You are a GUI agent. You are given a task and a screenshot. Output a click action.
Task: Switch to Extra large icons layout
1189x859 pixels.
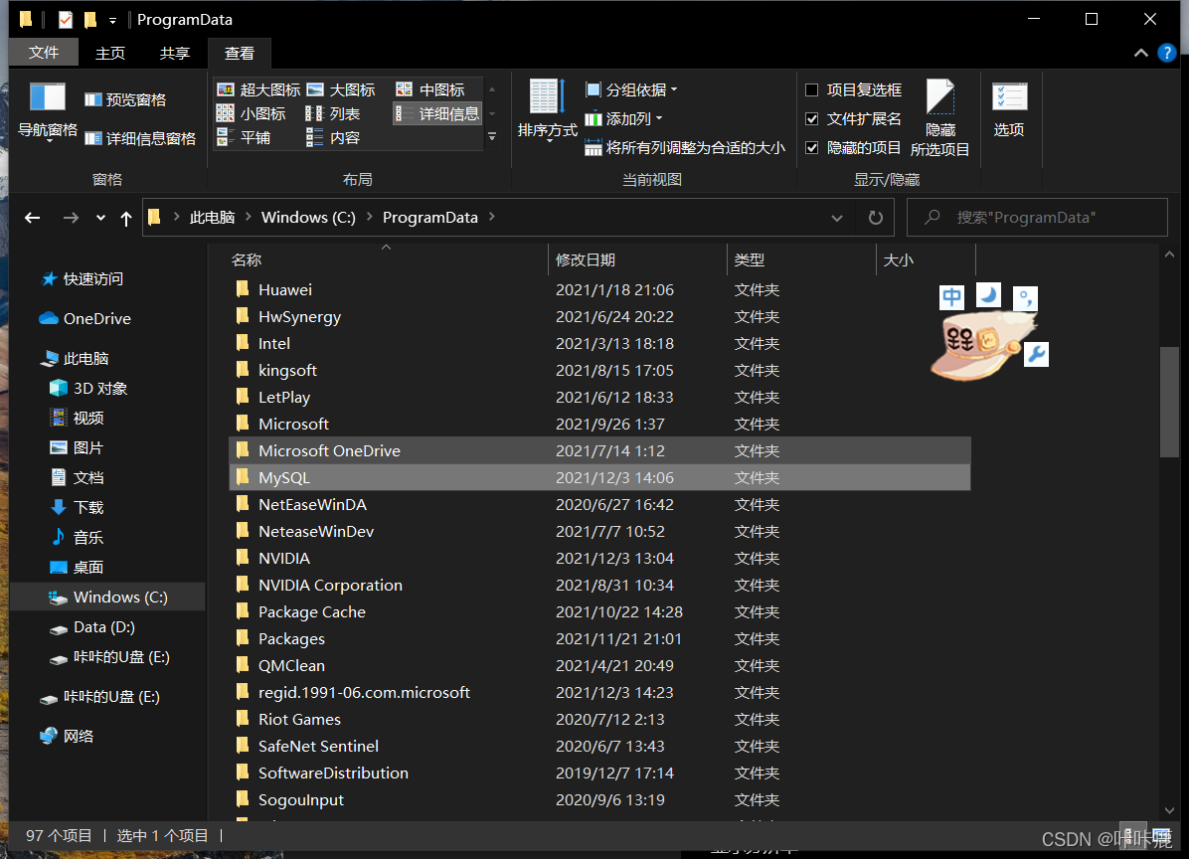[257, 89]
